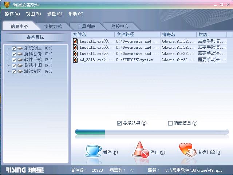This screenshot has height=175, width=233.
Task: Switch to the 工具列表 tab
Action: point(86,26)
